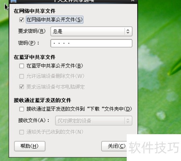Image resolution: width=181 pixels, height=161 pixels.
Task: Click the 在蓝牙中共享公开文件(B) label text
Action: click(55, 66)
